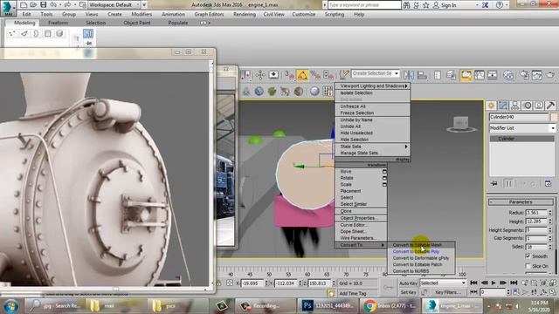Click the Mirror tool icon
Image resolution: width=559 pixels, height=314 pixels.
pos(409,75)
